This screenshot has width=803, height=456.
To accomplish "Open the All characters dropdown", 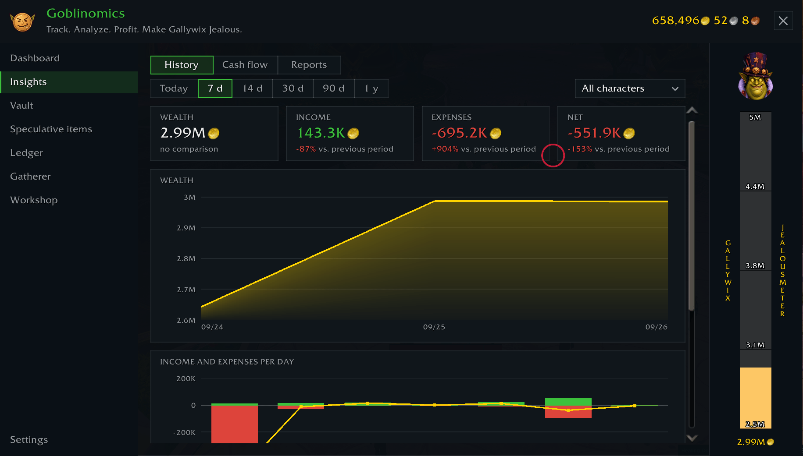I will pos(630,88).
